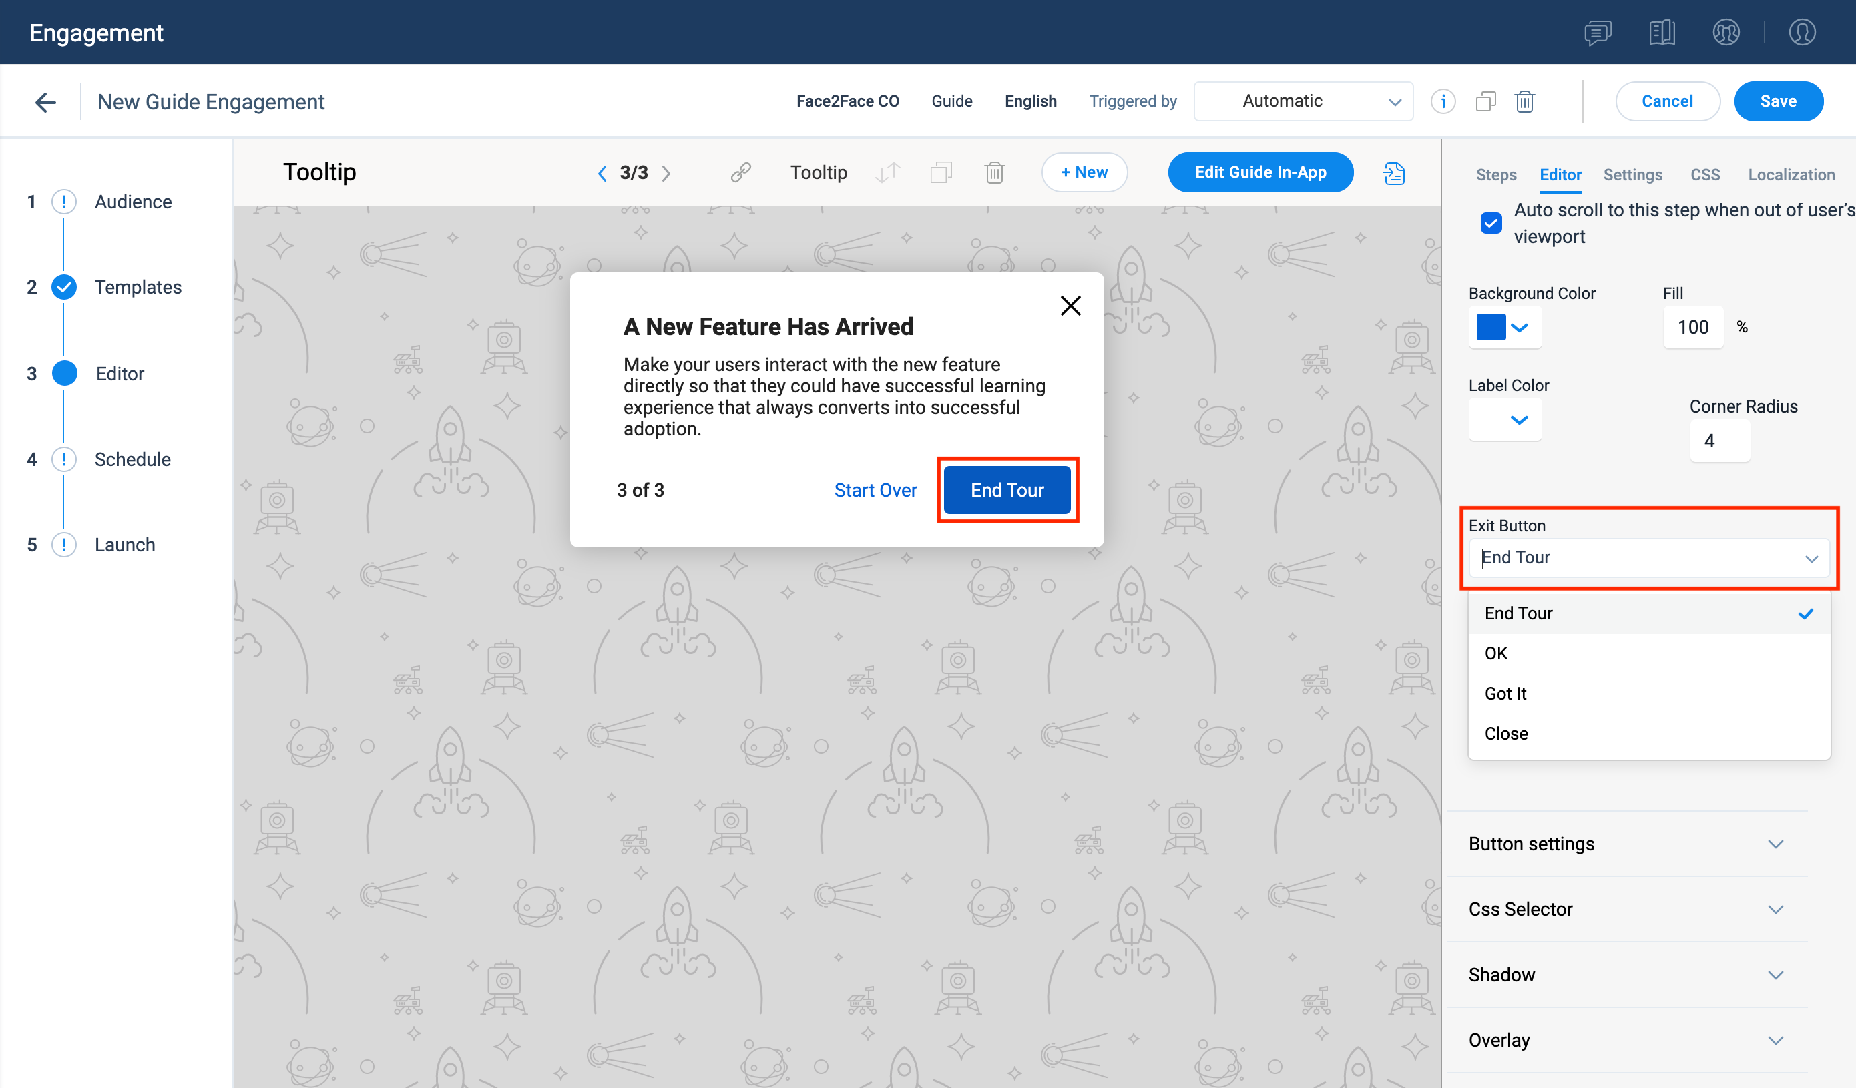Close the tooltip with the X icon
Screen dimensions: 1856x1088
pos(1070,306)
